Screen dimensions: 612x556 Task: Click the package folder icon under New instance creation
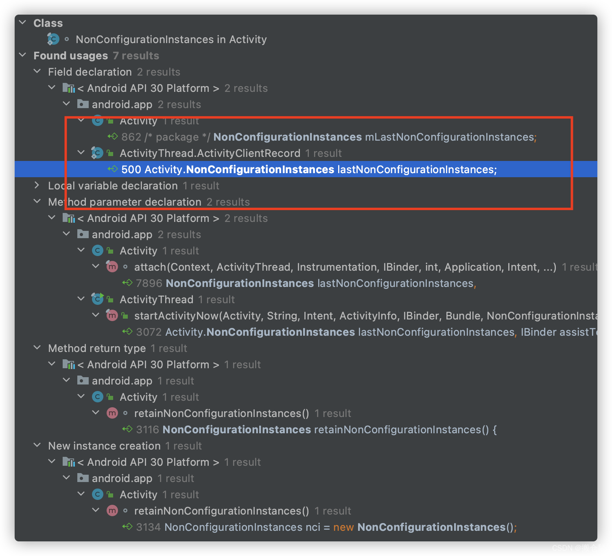[83, 478]
